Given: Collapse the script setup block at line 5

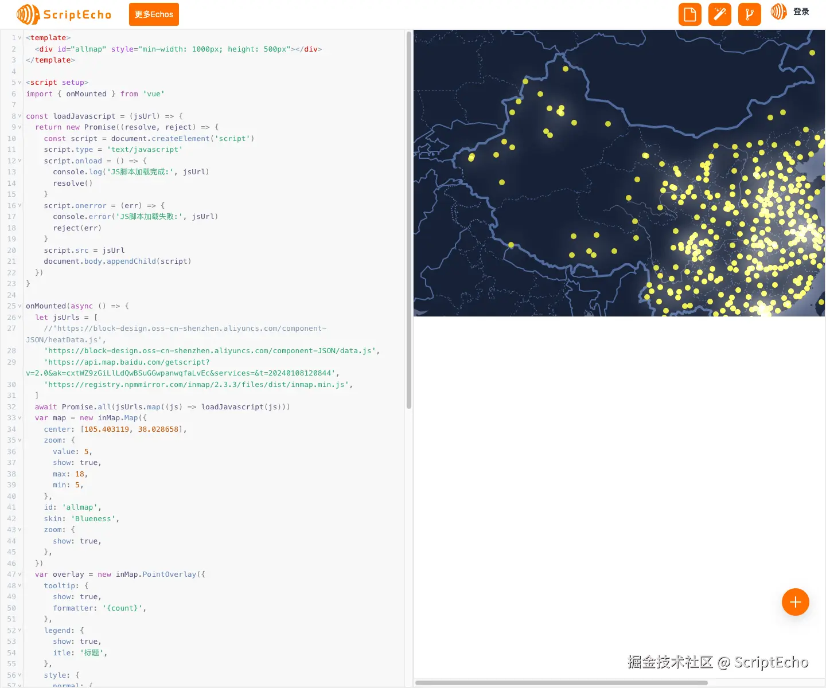Looking at the screenshot, I should coord(20,83).
